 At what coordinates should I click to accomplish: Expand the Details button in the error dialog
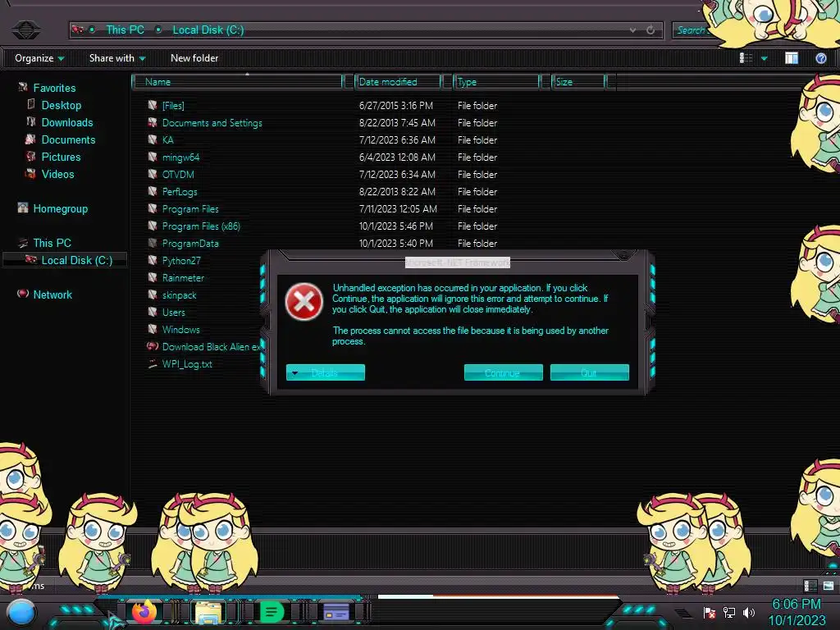pos(325,372)
